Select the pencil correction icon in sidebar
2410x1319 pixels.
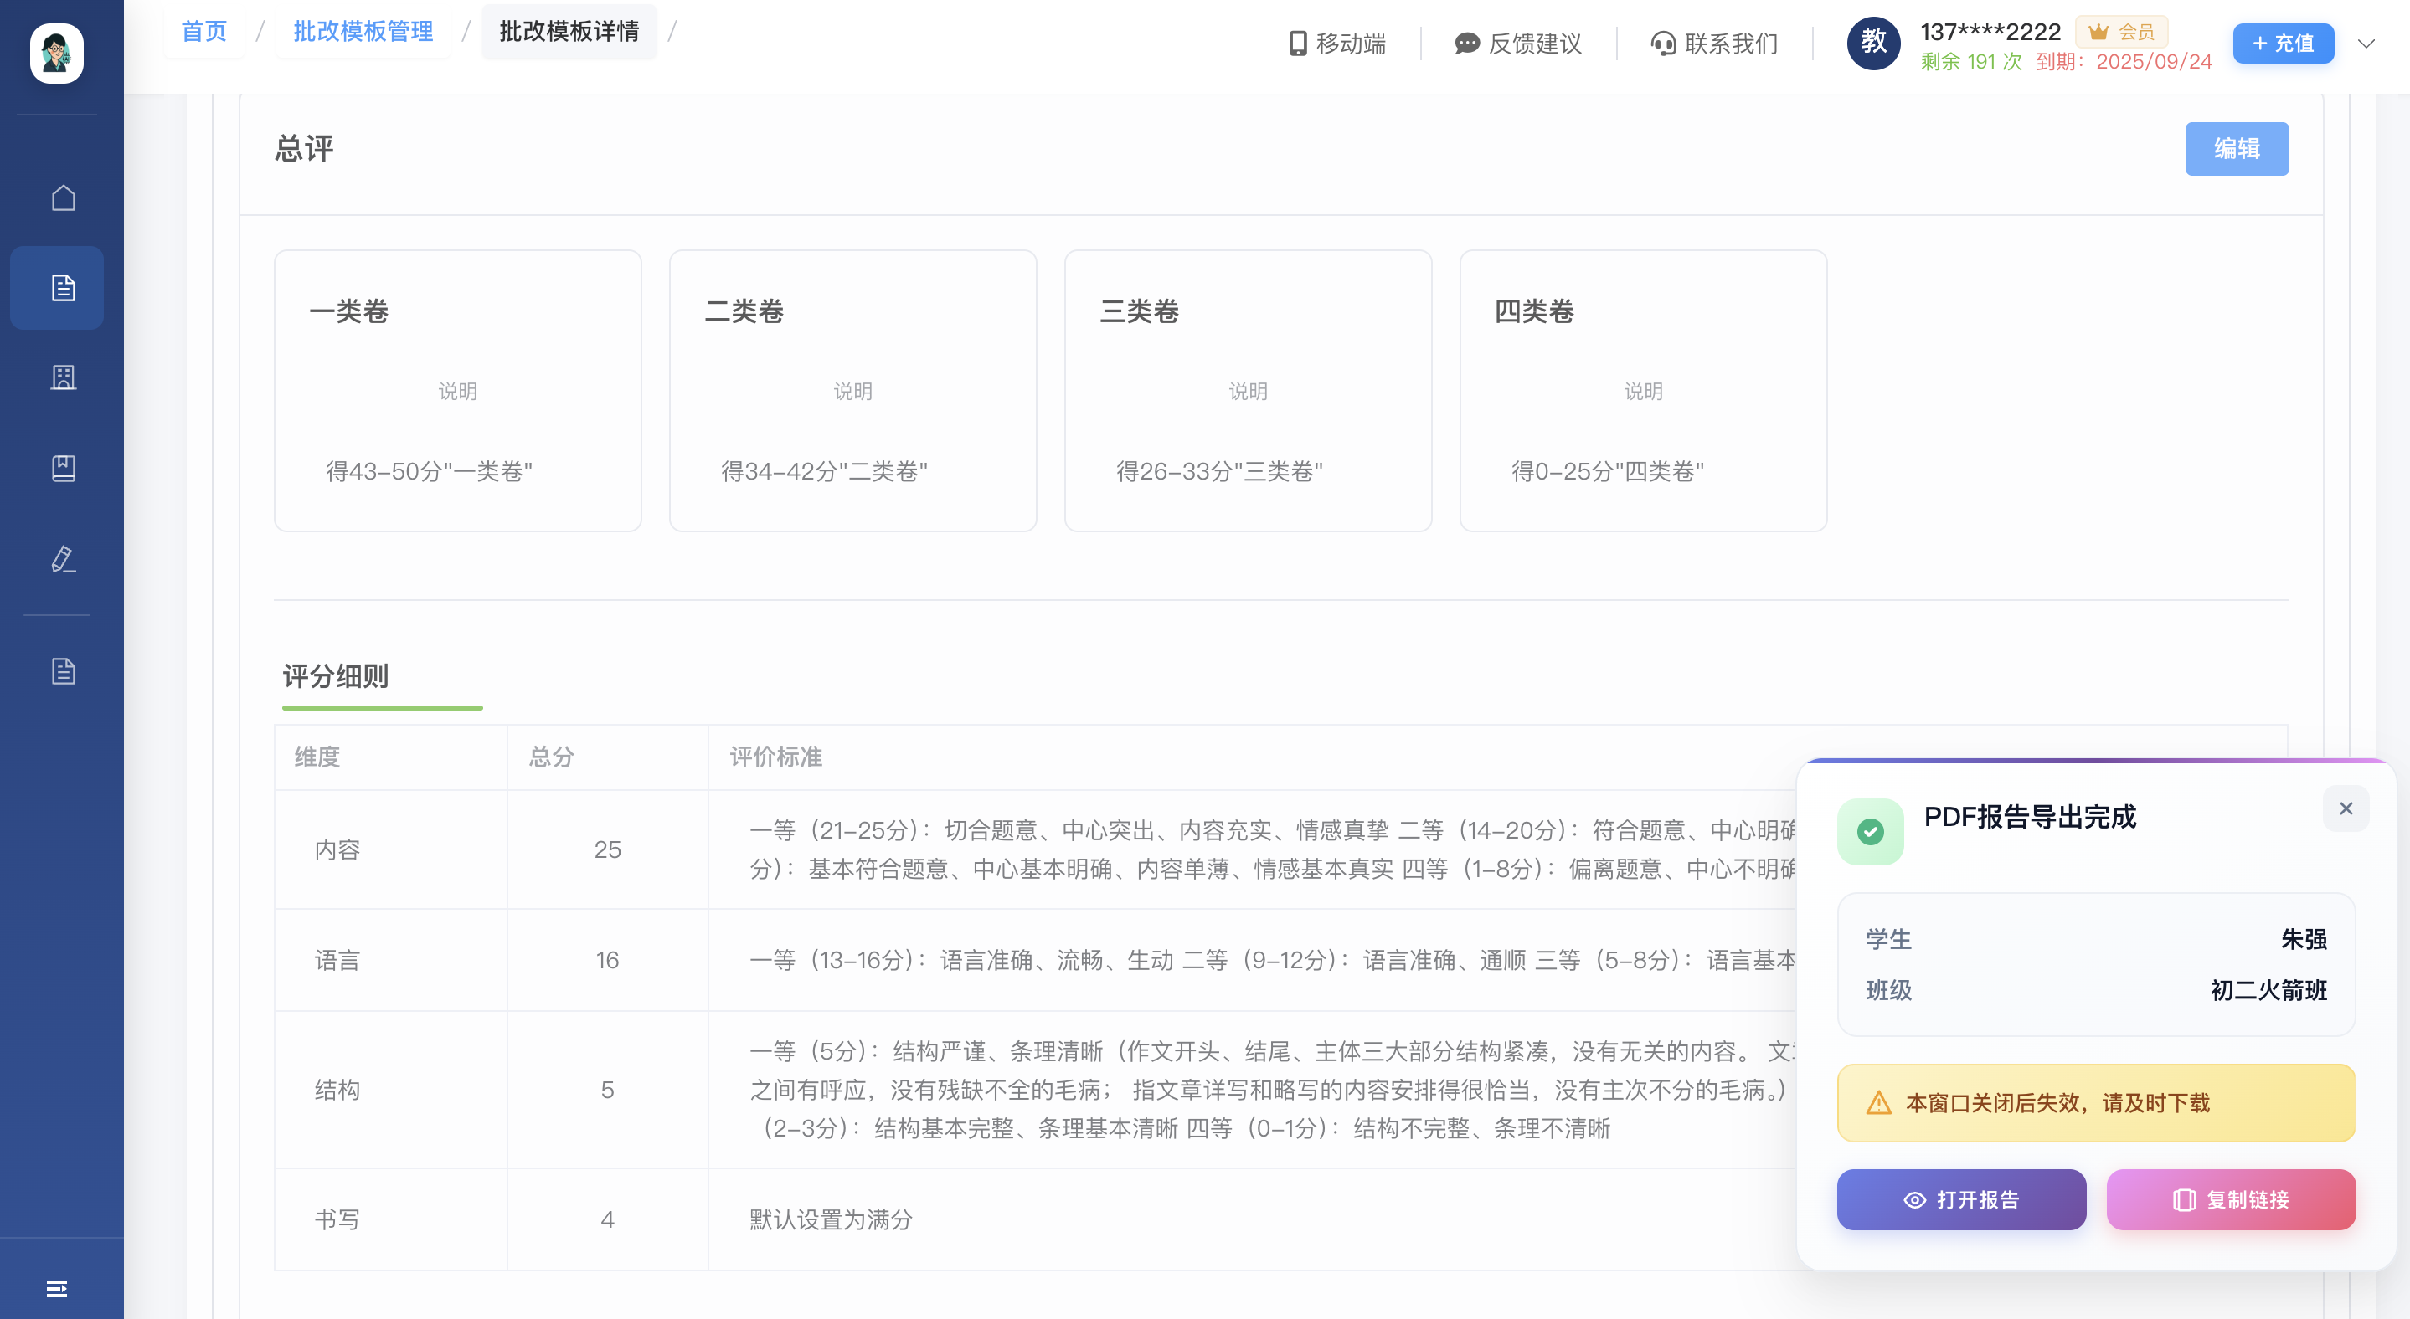click(x=63, y=559)
